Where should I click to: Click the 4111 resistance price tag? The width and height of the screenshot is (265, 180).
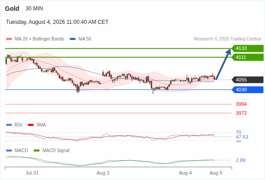pyautogui.click(x=247, y=57)
